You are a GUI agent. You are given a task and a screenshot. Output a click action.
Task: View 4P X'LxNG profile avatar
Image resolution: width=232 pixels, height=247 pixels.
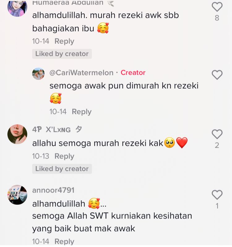click(x=17, y=134)
